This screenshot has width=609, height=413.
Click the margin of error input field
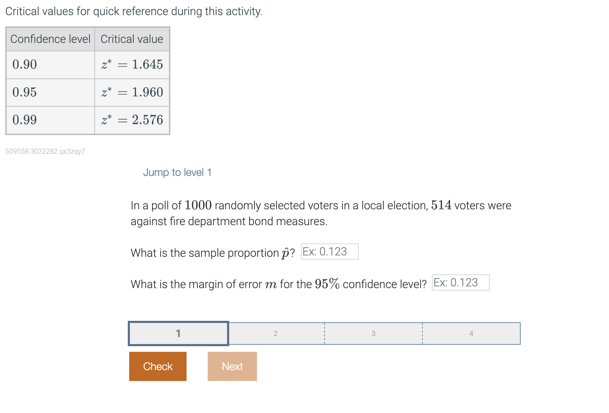460,282
